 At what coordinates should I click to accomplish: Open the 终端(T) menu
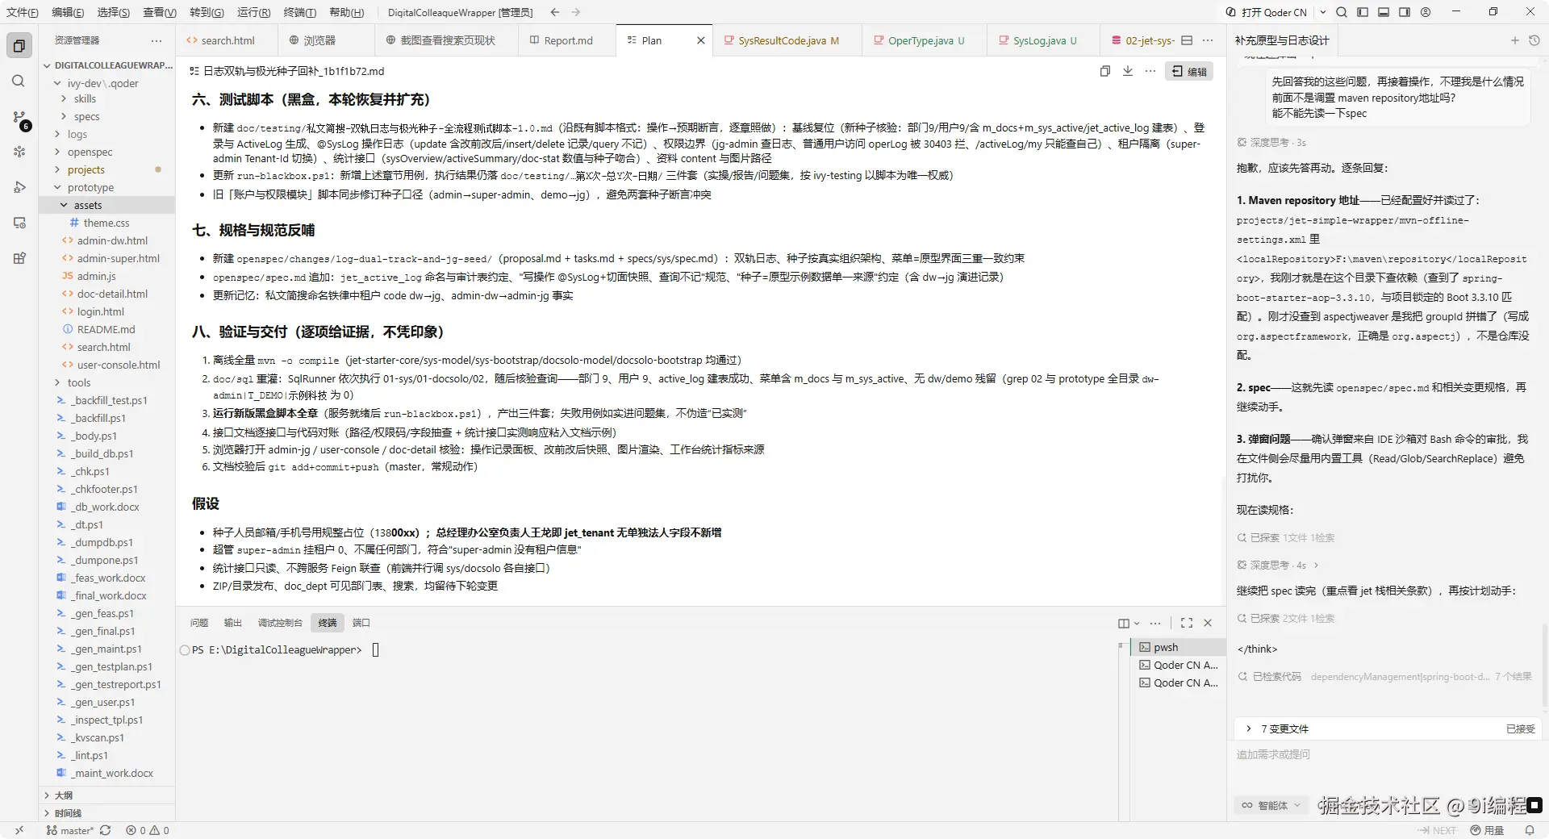coord(299,12)
